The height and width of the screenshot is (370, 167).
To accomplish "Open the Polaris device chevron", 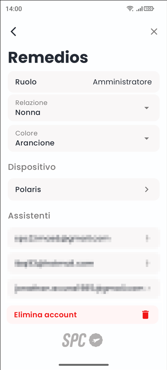I will coord(147,189).
